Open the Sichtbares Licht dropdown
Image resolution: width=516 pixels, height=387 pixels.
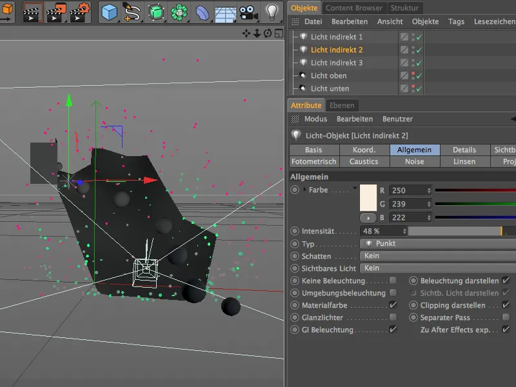click(x=438, y=268)
